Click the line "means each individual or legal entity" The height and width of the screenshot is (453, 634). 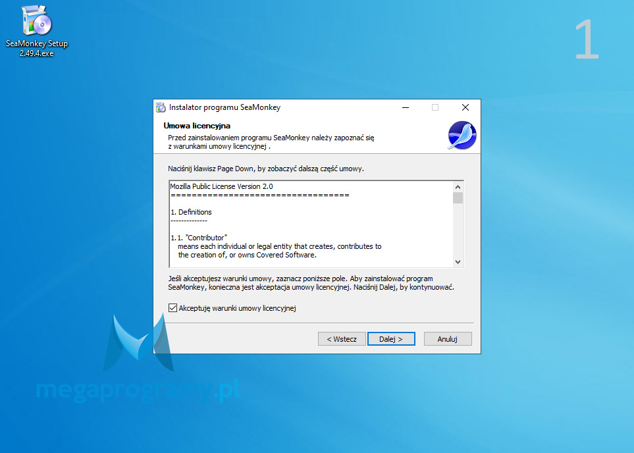click(280, 246)
